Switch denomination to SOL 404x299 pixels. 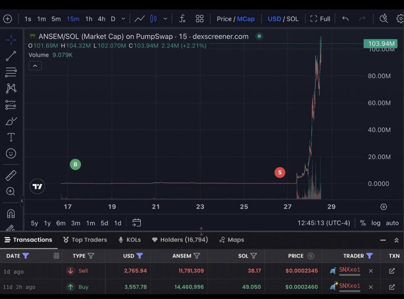292,19
